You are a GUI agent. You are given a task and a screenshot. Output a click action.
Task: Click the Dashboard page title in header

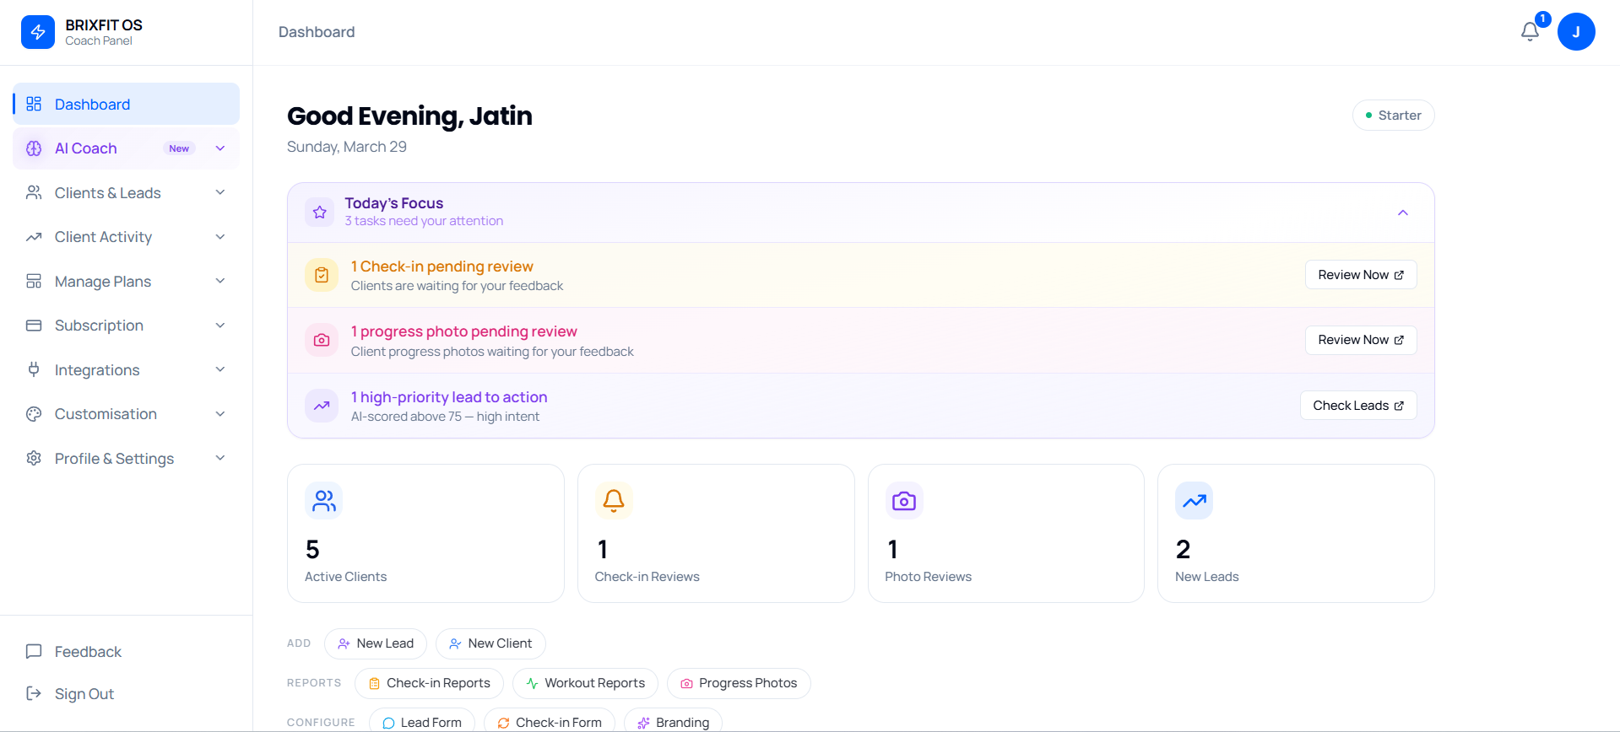(x=317, y=32)
